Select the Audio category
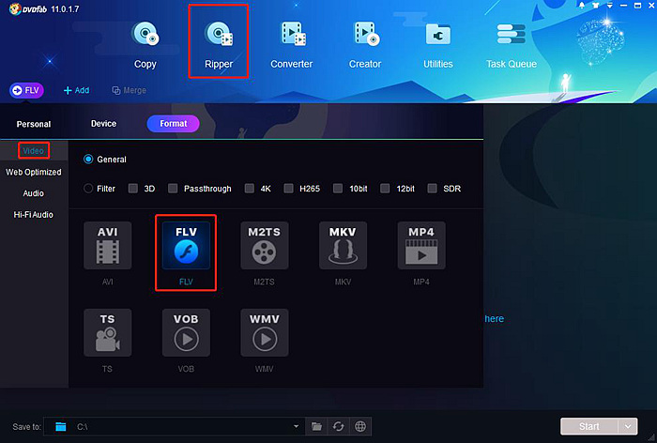Viewport: 657px width, 443px height. [x=34, y=193]
